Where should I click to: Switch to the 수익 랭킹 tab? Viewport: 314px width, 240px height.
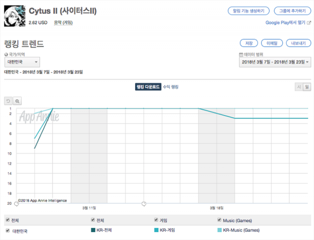click(171, 87)
